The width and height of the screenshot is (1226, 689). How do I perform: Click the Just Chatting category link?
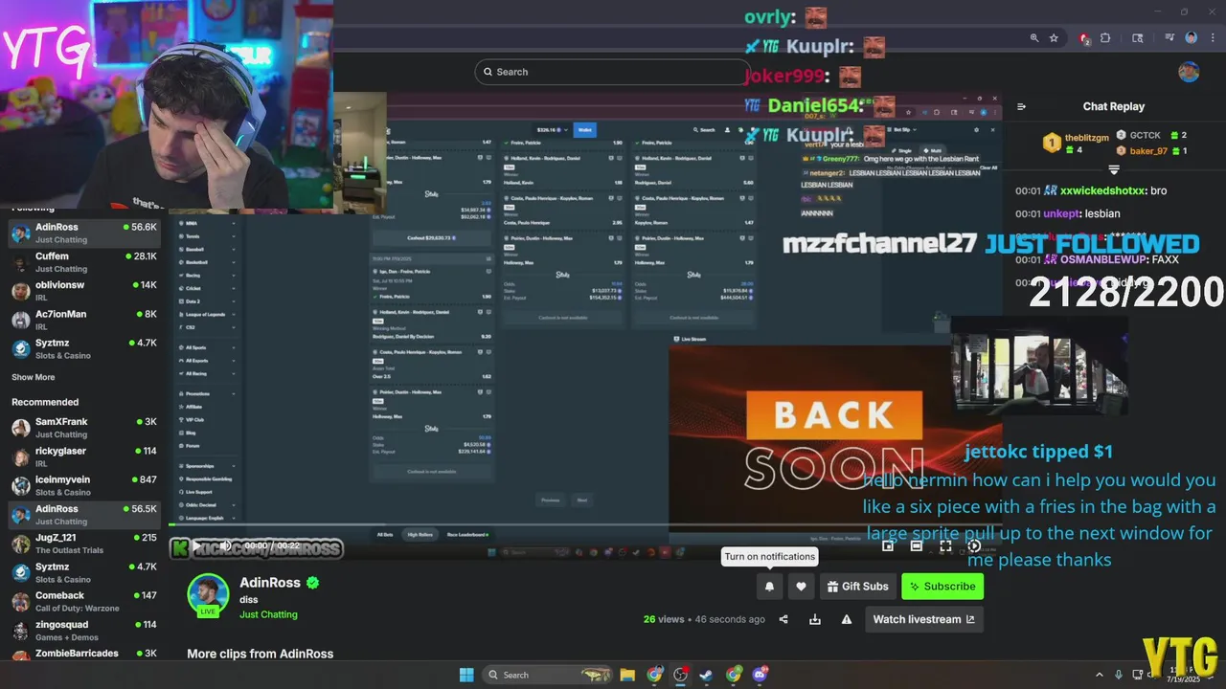[x=268, y=614]
